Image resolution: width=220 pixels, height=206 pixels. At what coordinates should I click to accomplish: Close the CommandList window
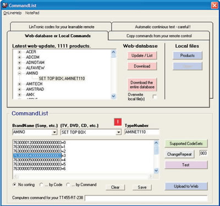click(215, 5)
